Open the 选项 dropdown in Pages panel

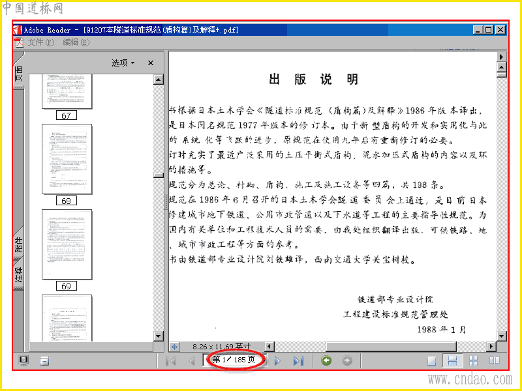123,63
